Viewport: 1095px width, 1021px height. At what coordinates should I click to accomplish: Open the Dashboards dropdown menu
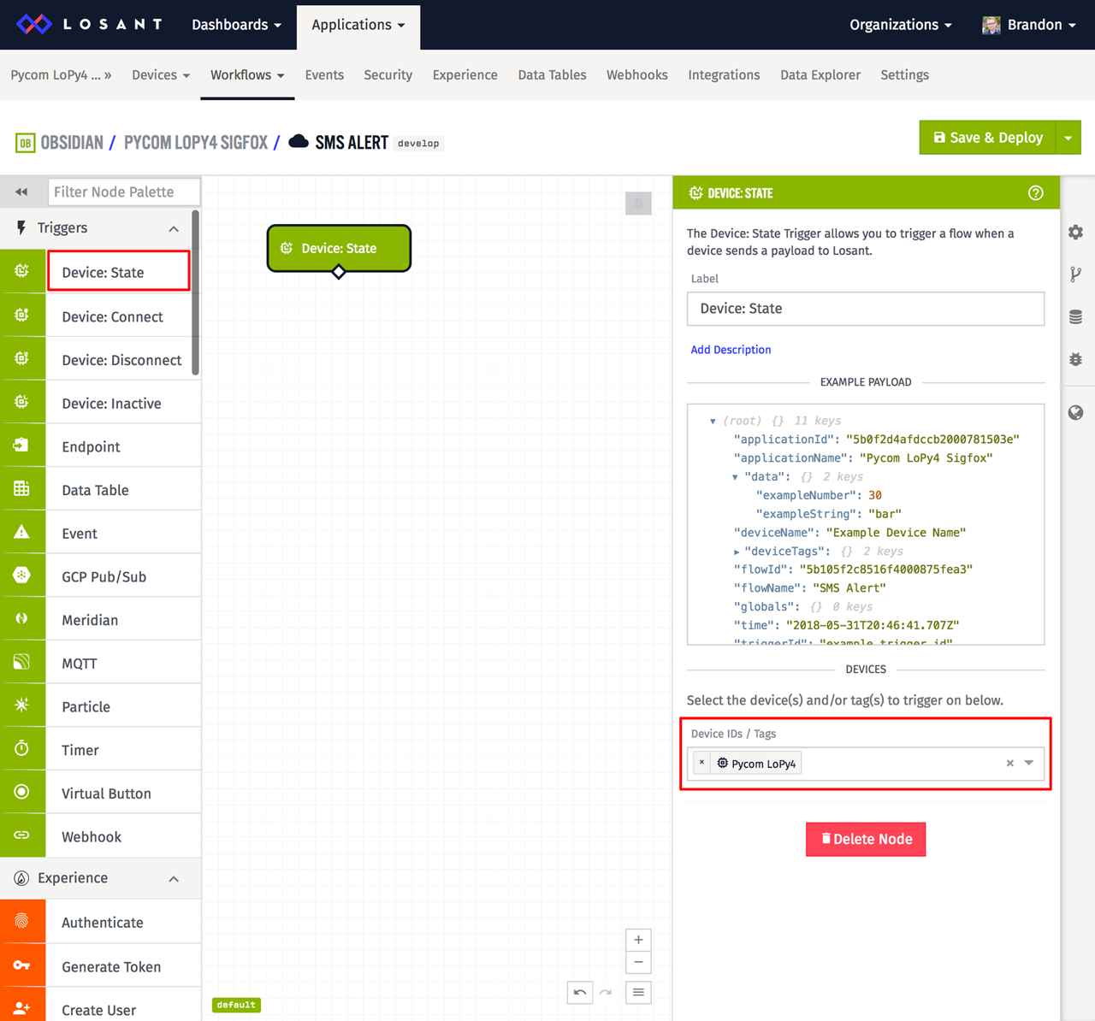click(236, 25)
